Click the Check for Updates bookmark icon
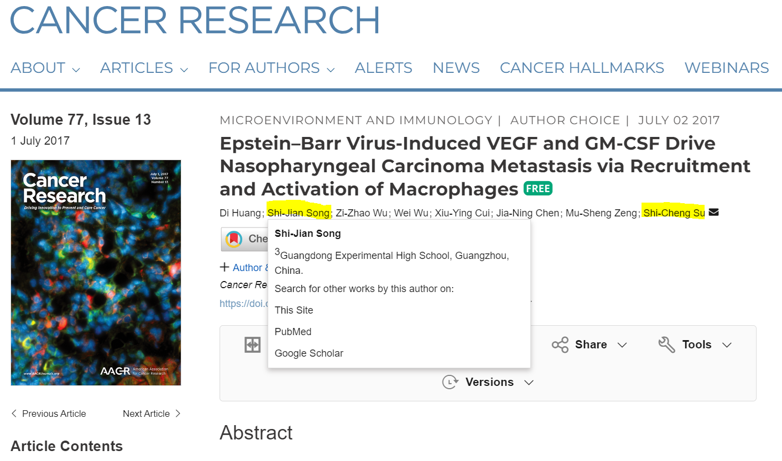This screenshot has height=461, width=782. coord(234,239)
